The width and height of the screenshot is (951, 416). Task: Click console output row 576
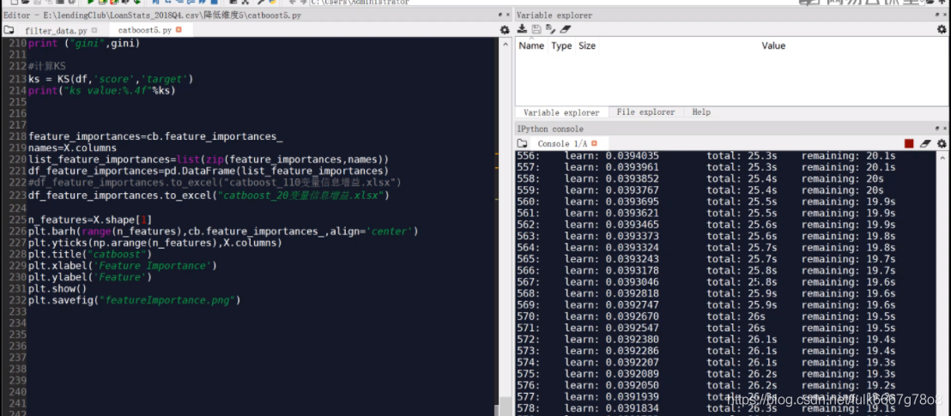click(706, 385)
